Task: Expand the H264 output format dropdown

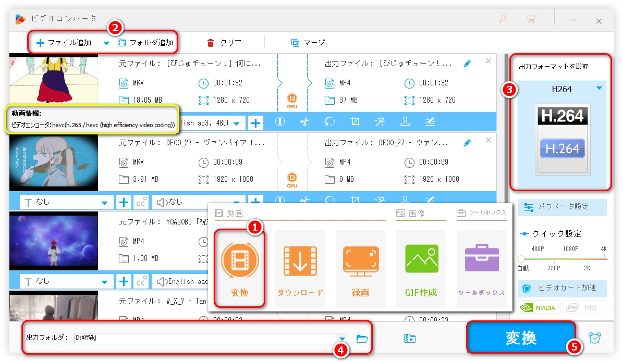Action: [x=599, y=89]
